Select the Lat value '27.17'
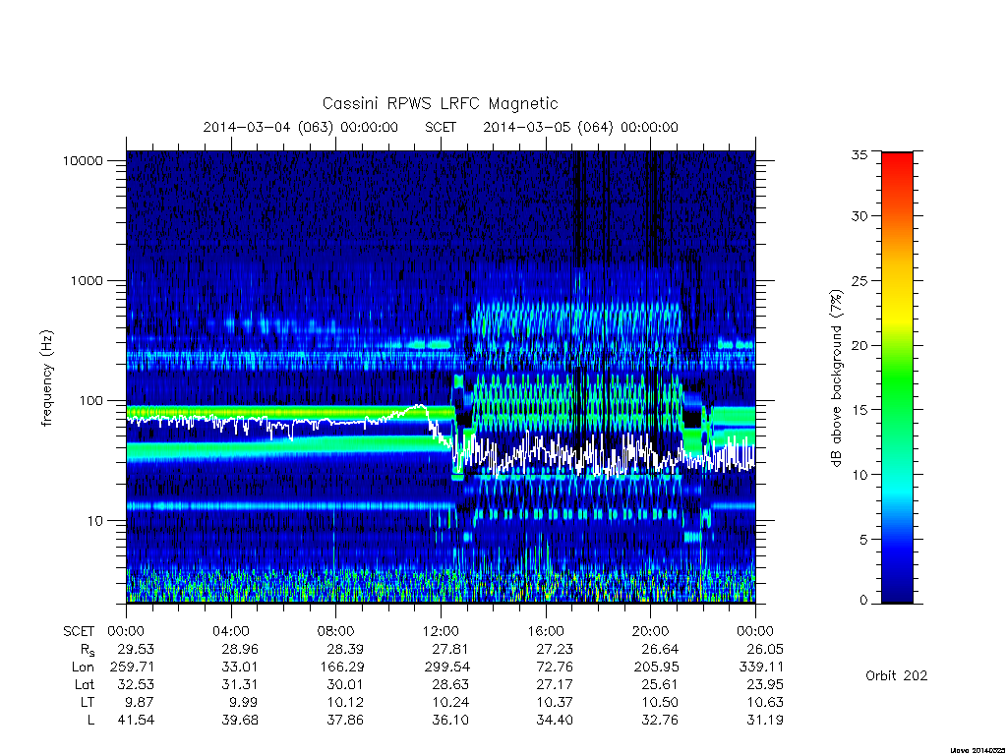Image resolution: width=1007 pixels, height=755 pixels. coord(555,685)
